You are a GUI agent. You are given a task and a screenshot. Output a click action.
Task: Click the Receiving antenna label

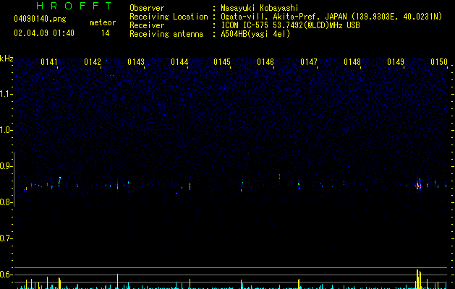166,34
